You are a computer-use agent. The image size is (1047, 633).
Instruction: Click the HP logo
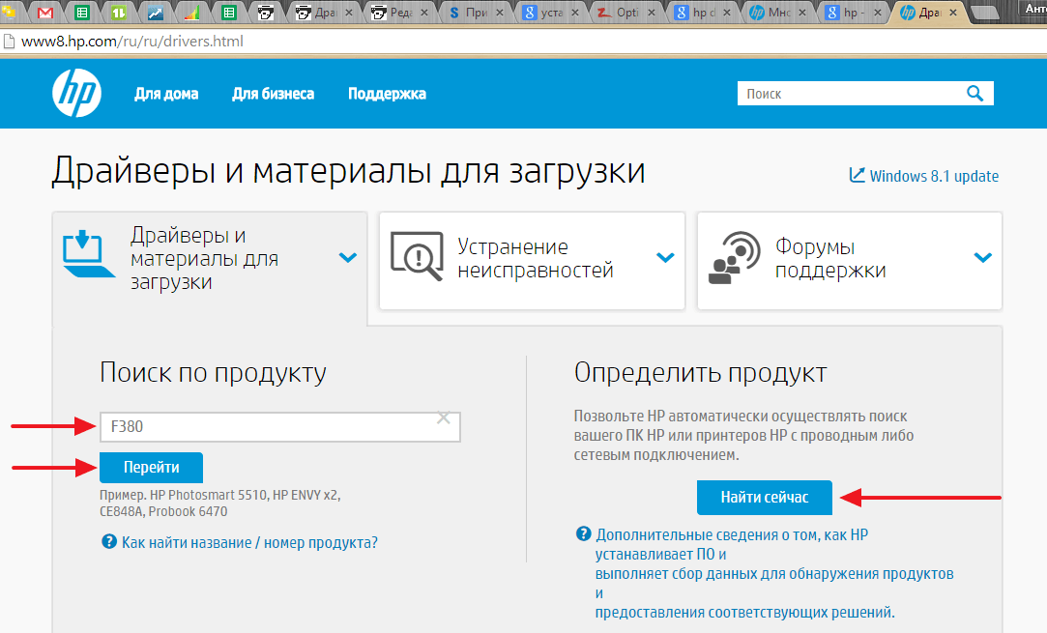coord(76,93)
